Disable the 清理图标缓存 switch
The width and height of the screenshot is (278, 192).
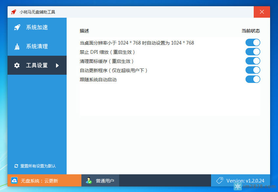(x=253, y=61)
